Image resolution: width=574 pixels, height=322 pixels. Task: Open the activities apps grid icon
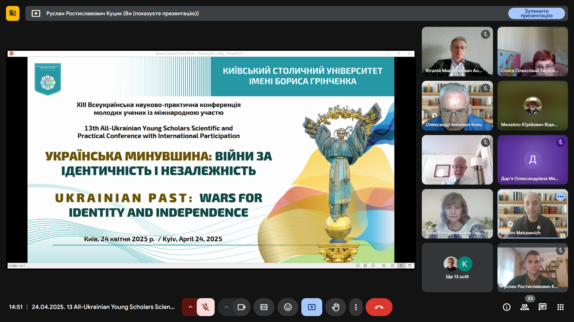coord(561,307)
